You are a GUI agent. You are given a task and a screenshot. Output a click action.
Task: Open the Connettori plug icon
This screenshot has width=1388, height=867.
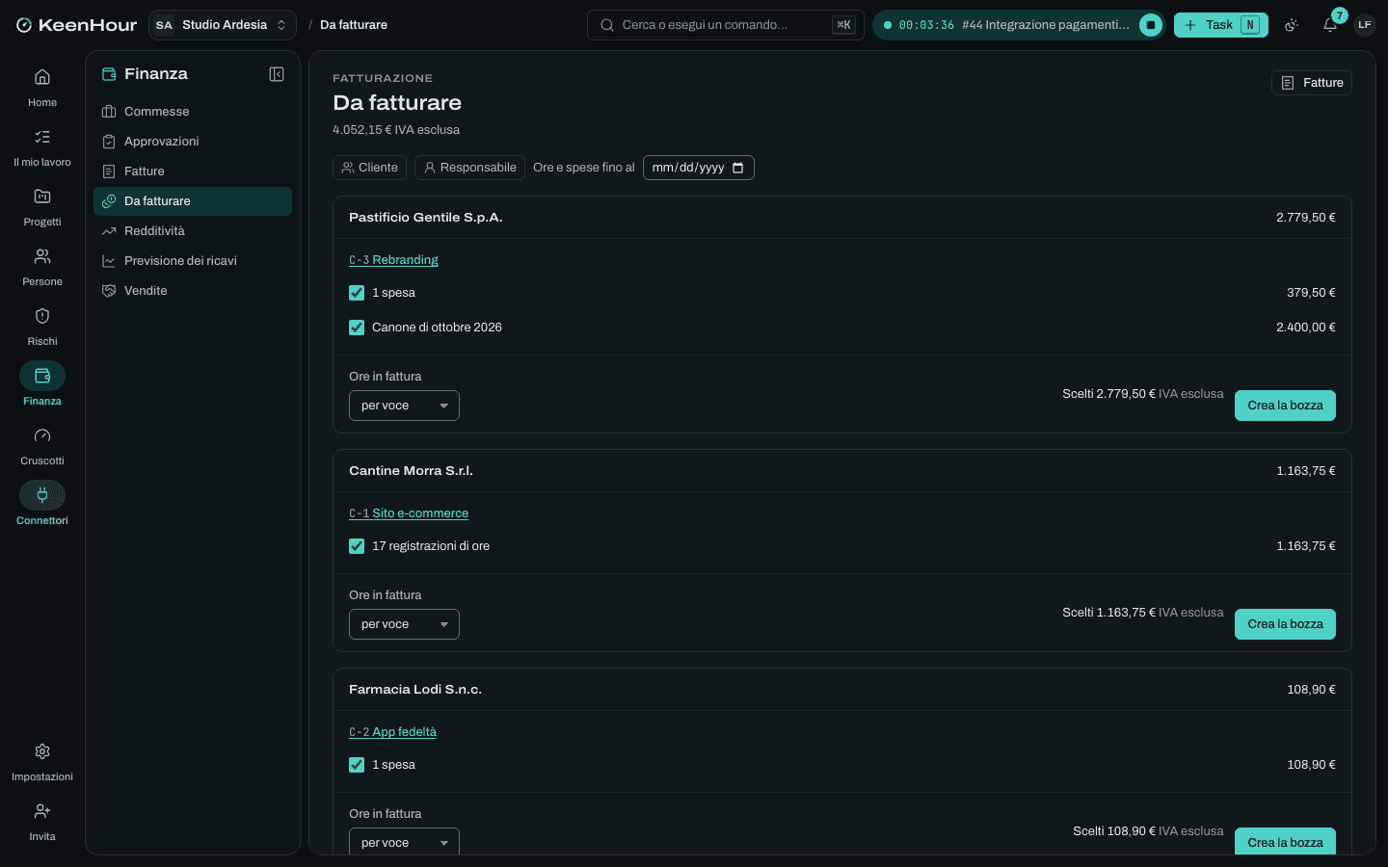point(42,495)
